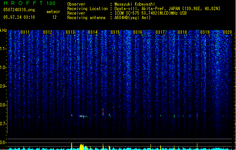The width and height of the screenshot is (236, 150).
Task: Click the 0316 time marker
Action: (x=138, y=32)
